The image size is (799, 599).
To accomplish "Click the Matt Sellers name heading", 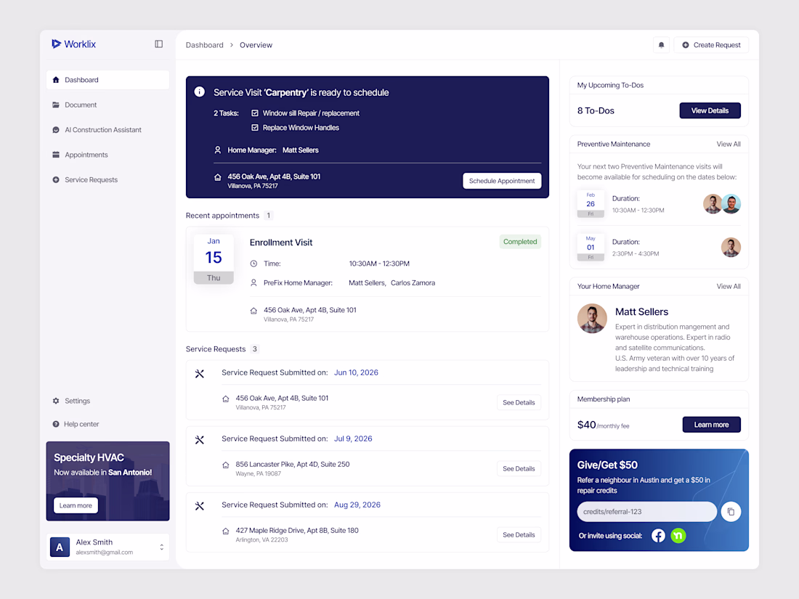I will [641, 311].
